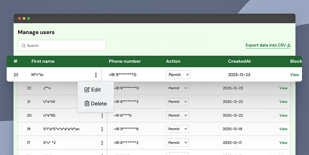309x155 pixels.
Task: Click the magnifier icon in the search box
Action: tap(24, 46)
